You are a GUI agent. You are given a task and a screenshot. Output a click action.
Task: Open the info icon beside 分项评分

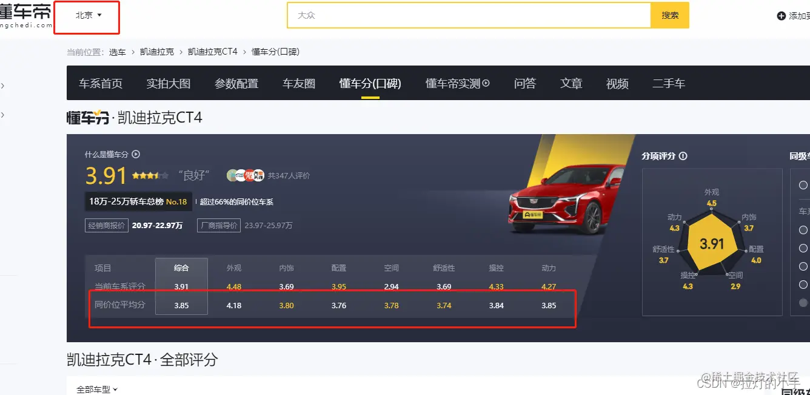click(x=683, y=156)
